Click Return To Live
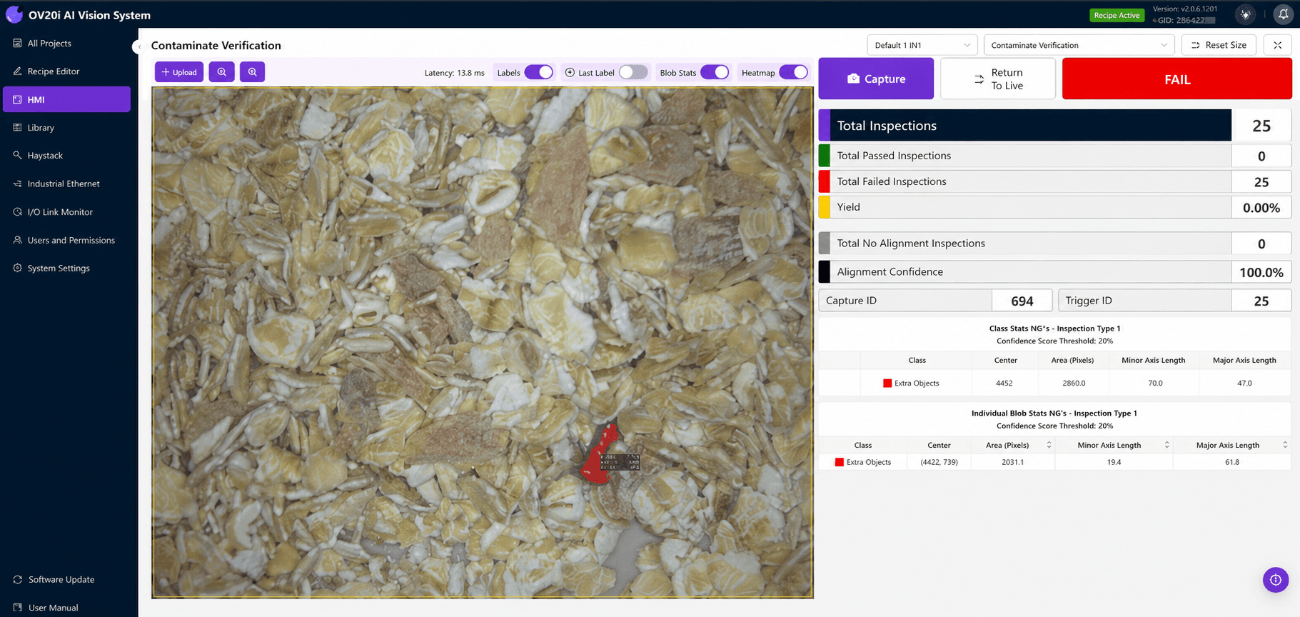This screenshot has height=617, width=1300. (998, 79)
